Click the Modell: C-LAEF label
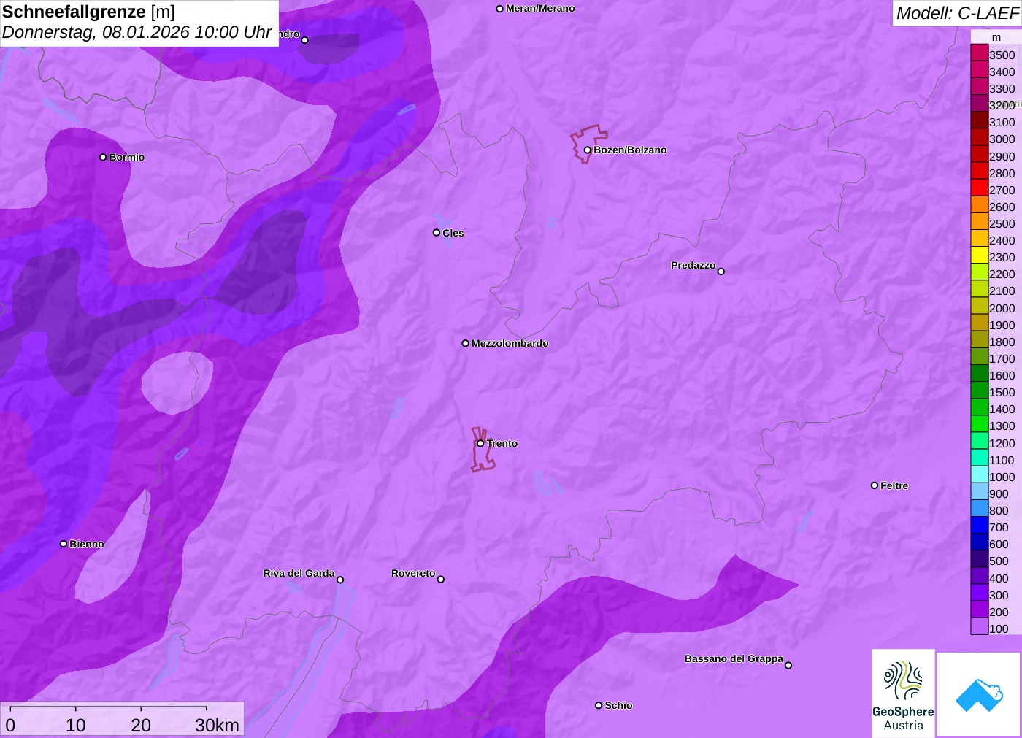The image size is (1022, 738). click(957, 13)
